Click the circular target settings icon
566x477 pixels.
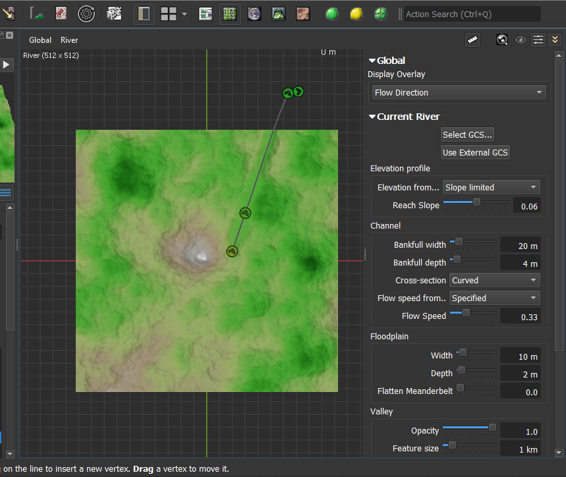click(86, 13)
